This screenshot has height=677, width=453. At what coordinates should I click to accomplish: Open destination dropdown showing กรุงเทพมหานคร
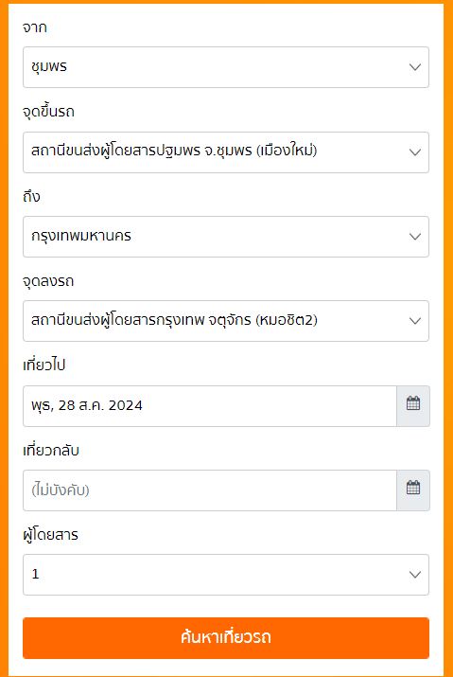(x=226, y=237)
